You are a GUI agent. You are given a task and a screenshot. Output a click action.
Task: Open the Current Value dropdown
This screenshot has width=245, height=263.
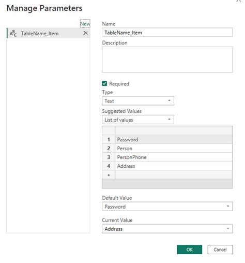[167, 229]
